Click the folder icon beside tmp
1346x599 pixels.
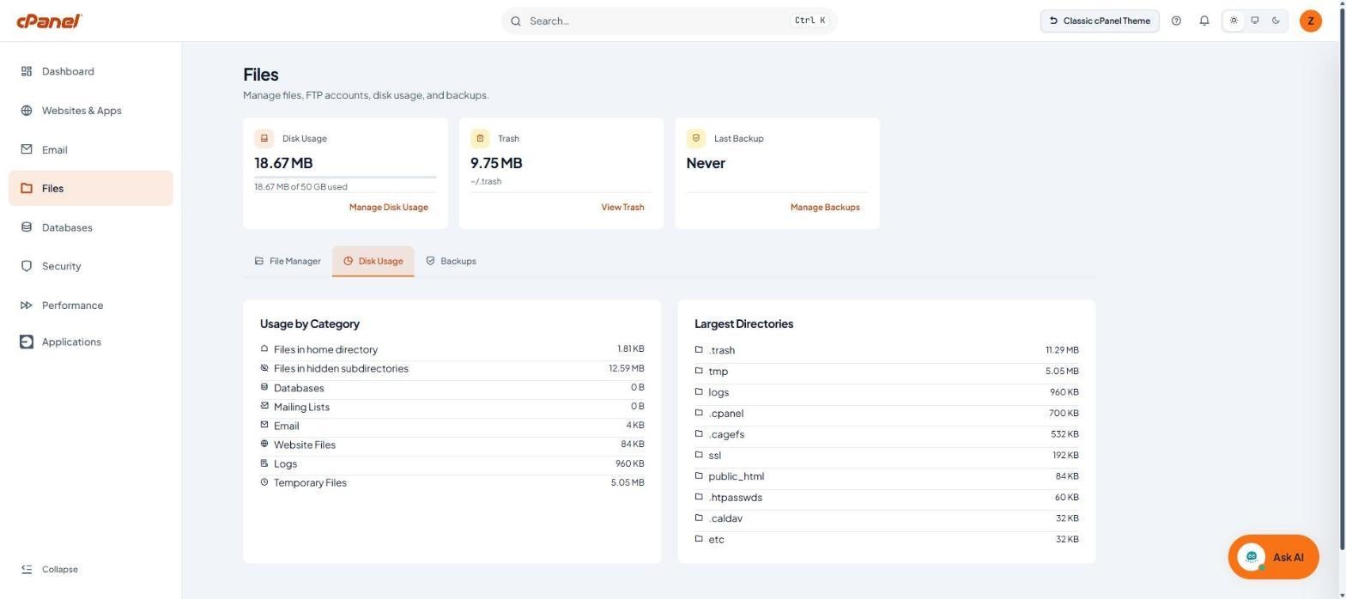(699, 371)
